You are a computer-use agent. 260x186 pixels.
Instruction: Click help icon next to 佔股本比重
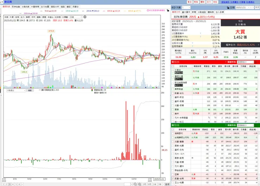[x=193, y=43]
